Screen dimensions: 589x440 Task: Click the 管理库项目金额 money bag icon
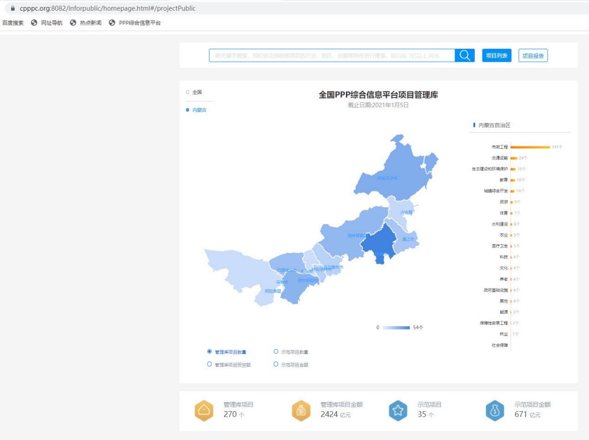301,410
